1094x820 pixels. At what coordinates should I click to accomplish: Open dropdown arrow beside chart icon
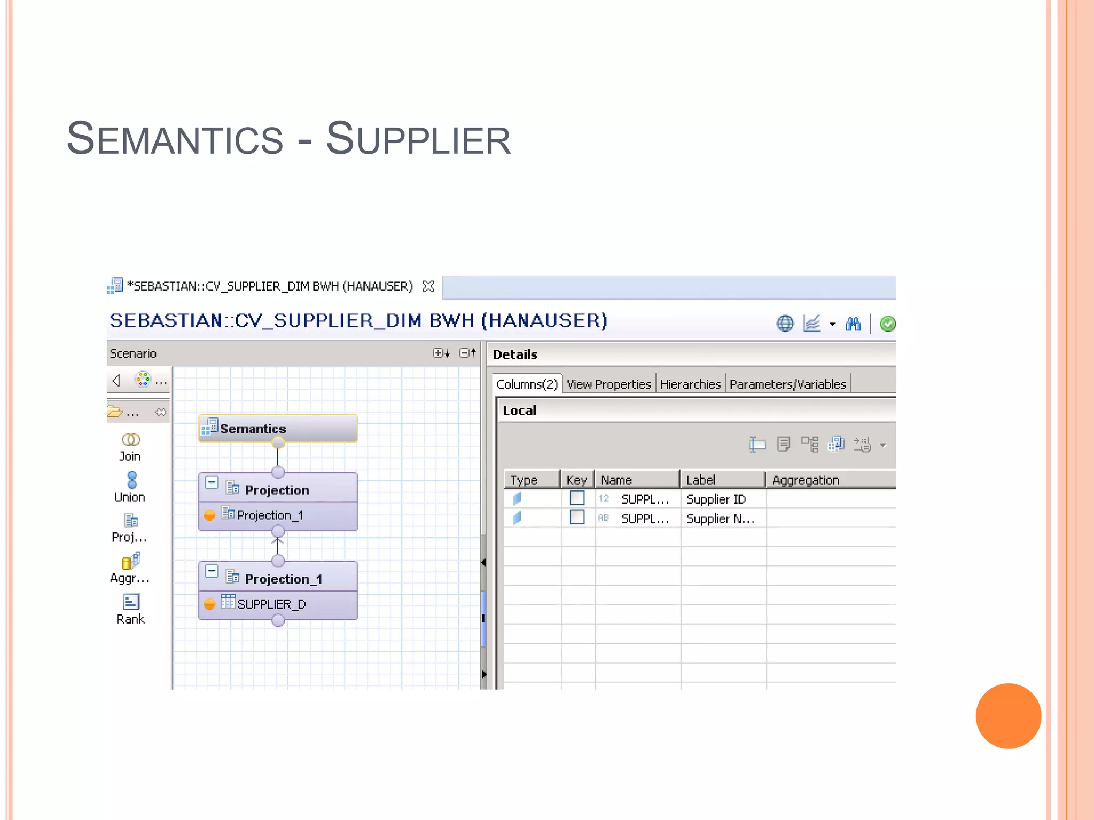(x=832, y=324)
